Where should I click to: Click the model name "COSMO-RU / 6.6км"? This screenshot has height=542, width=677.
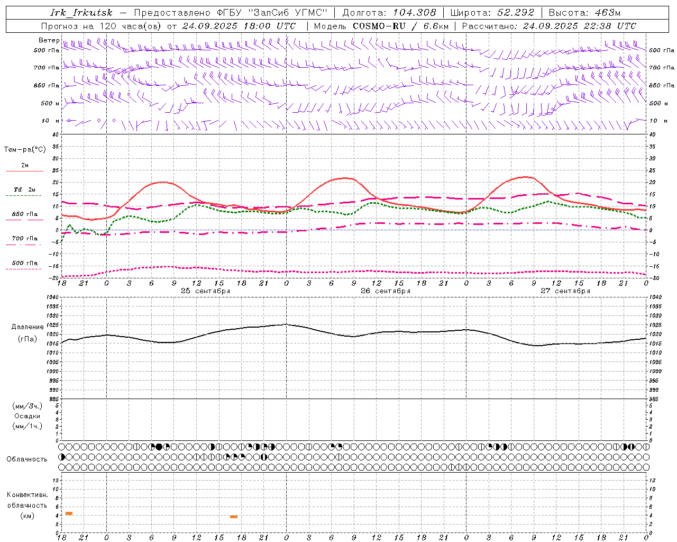[401, 26]
